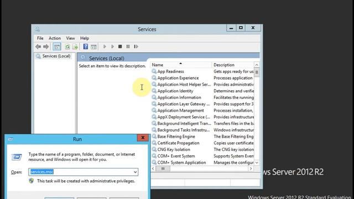Click the vertical scrollbar thumb
Screen dimensions: 354x199
(257, 72)
